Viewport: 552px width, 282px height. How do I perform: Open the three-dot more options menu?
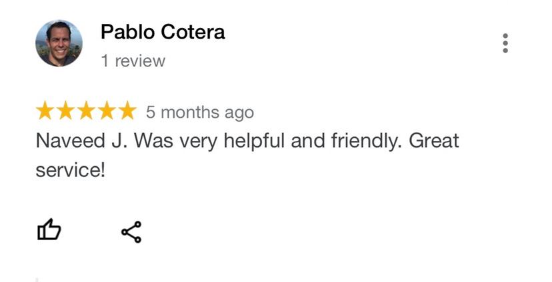[x=505, y=43]
